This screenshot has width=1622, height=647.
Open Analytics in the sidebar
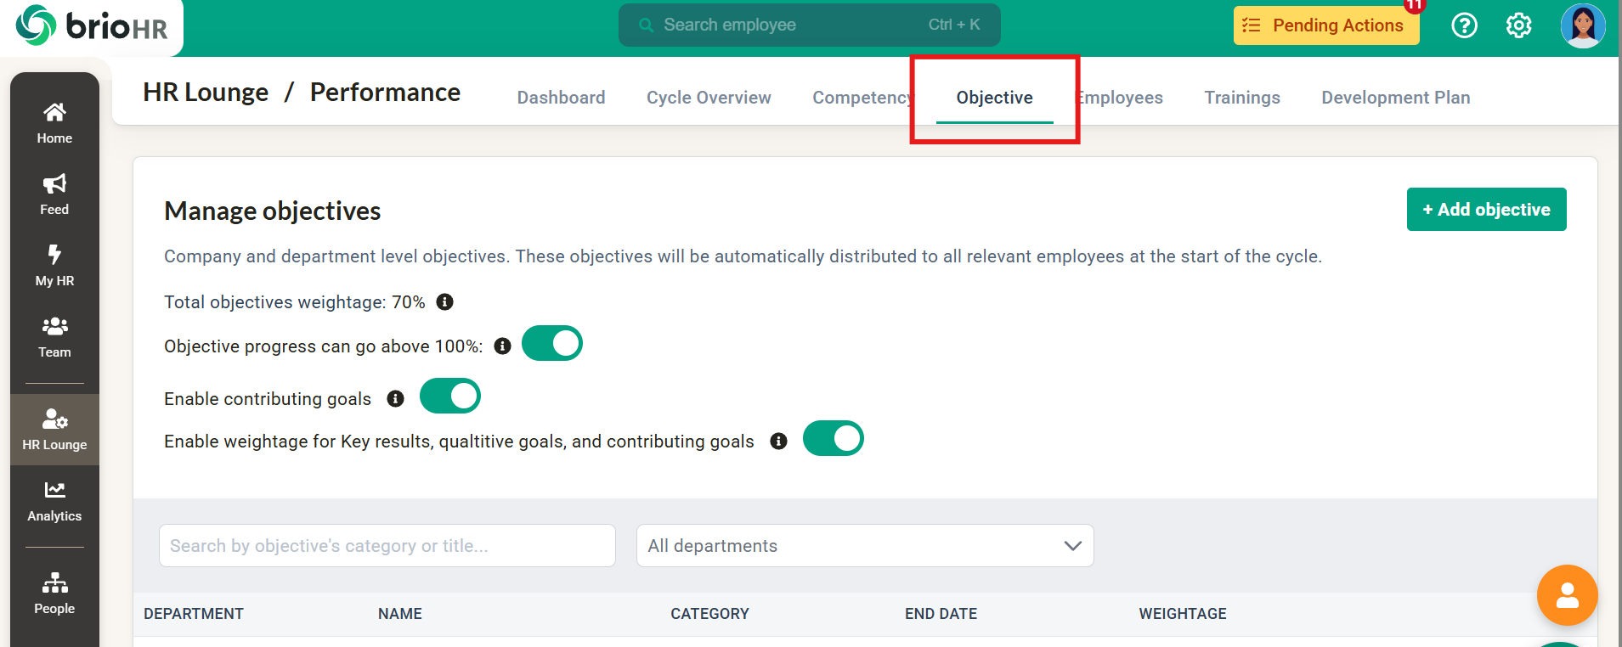[54, 501]
